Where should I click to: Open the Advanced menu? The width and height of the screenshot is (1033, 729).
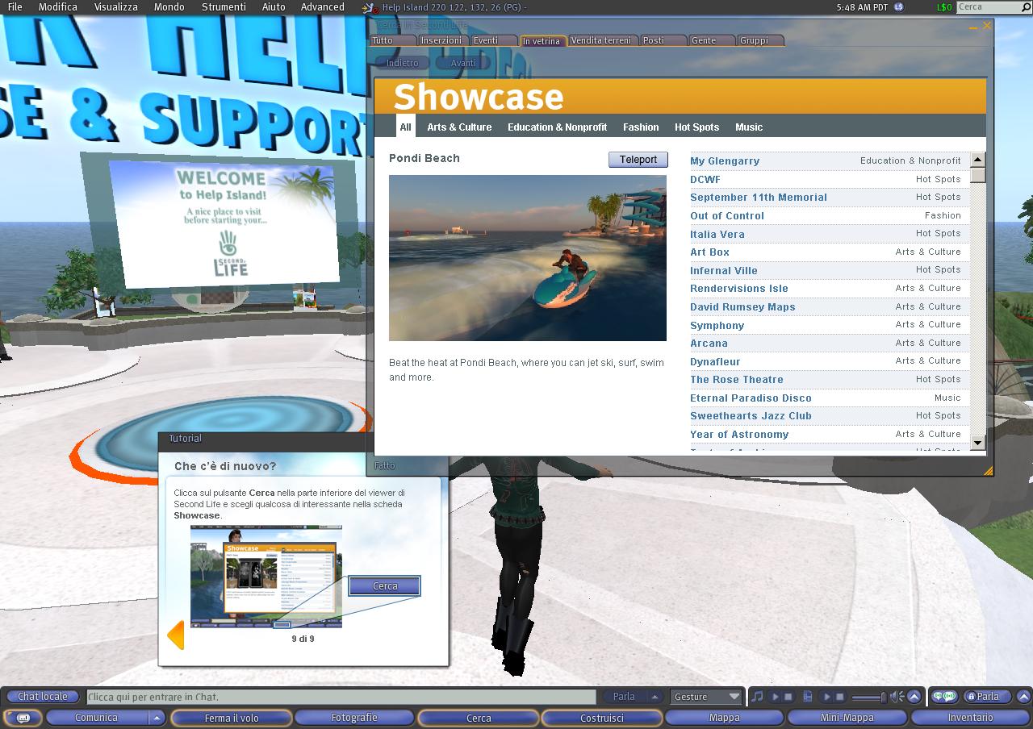tap(322, 7)
